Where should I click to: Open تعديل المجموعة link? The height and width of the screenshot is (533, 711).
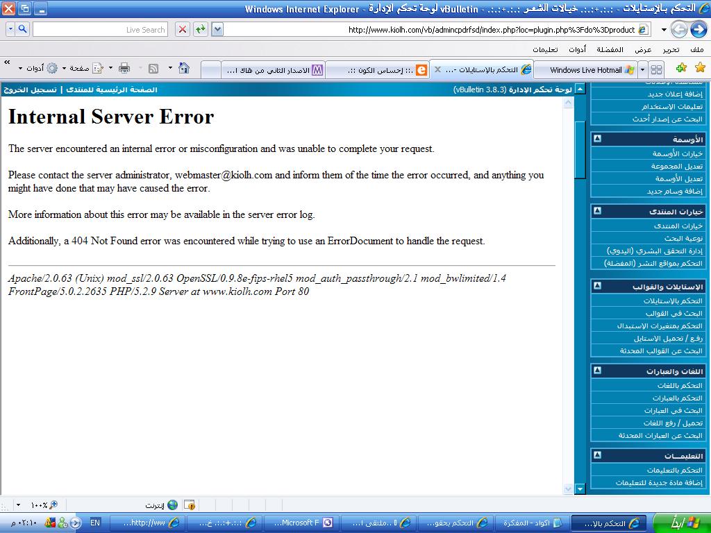(x=676, y=167)
